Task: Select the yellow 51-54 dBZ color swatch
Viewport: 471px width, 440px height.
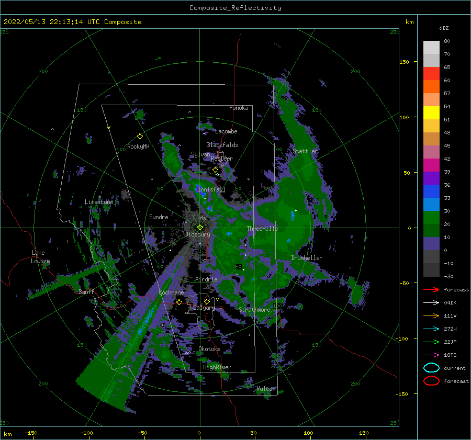Action: tap(431, 113)
